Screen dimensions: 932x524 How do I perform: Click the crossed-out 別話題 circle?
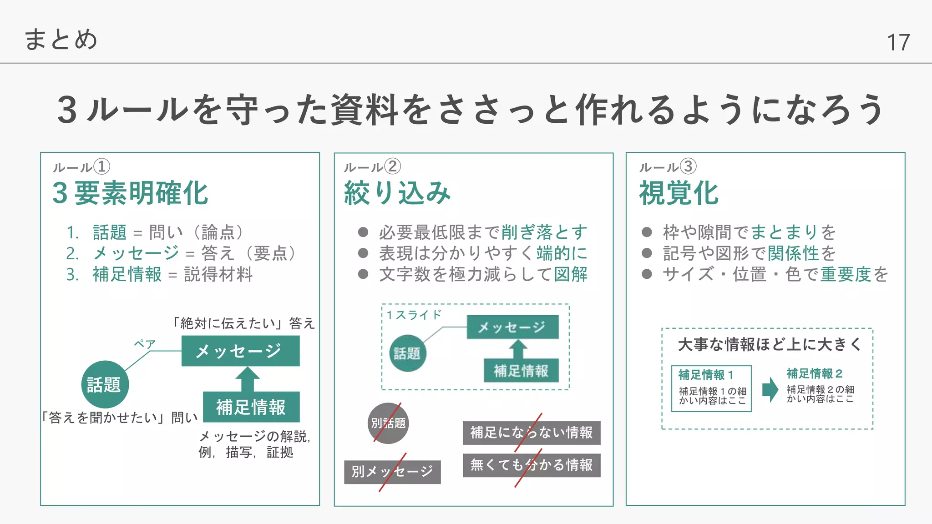pyautogui.click(x=388, y=423)
